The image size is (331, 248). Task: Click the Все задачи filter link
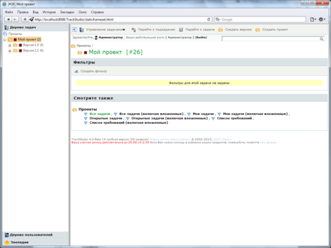pyautogui.click(x=100, y=114)
